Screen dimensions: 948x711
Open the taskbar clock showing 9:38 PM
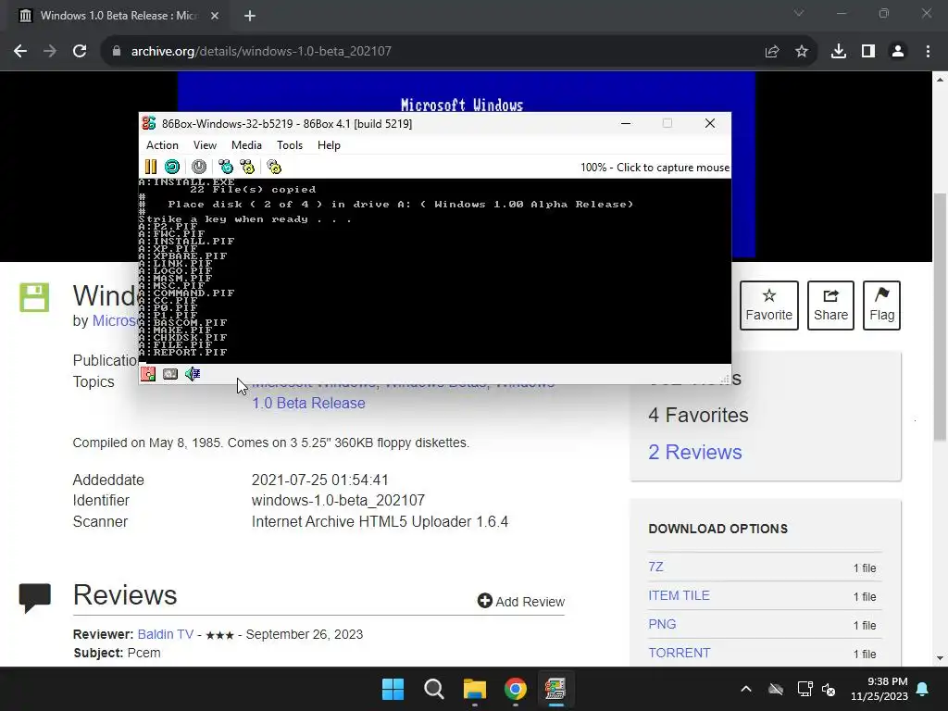coord(879,689)
